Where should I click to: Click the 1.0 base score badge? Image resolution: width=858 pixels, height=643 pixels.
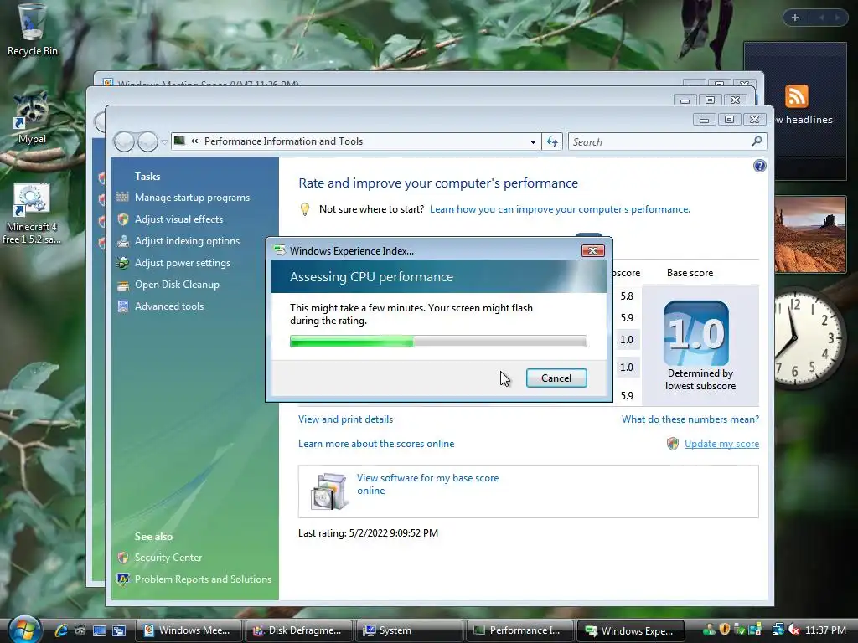696,333
